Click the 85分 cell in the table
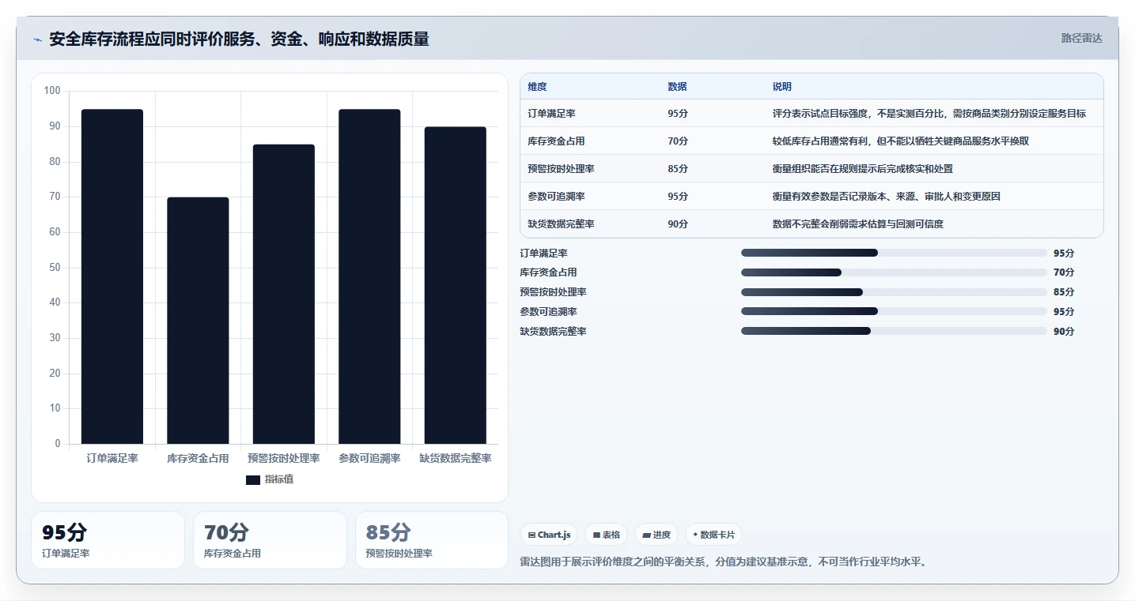Screen dimensions: 1135x601 pos(678,169)
